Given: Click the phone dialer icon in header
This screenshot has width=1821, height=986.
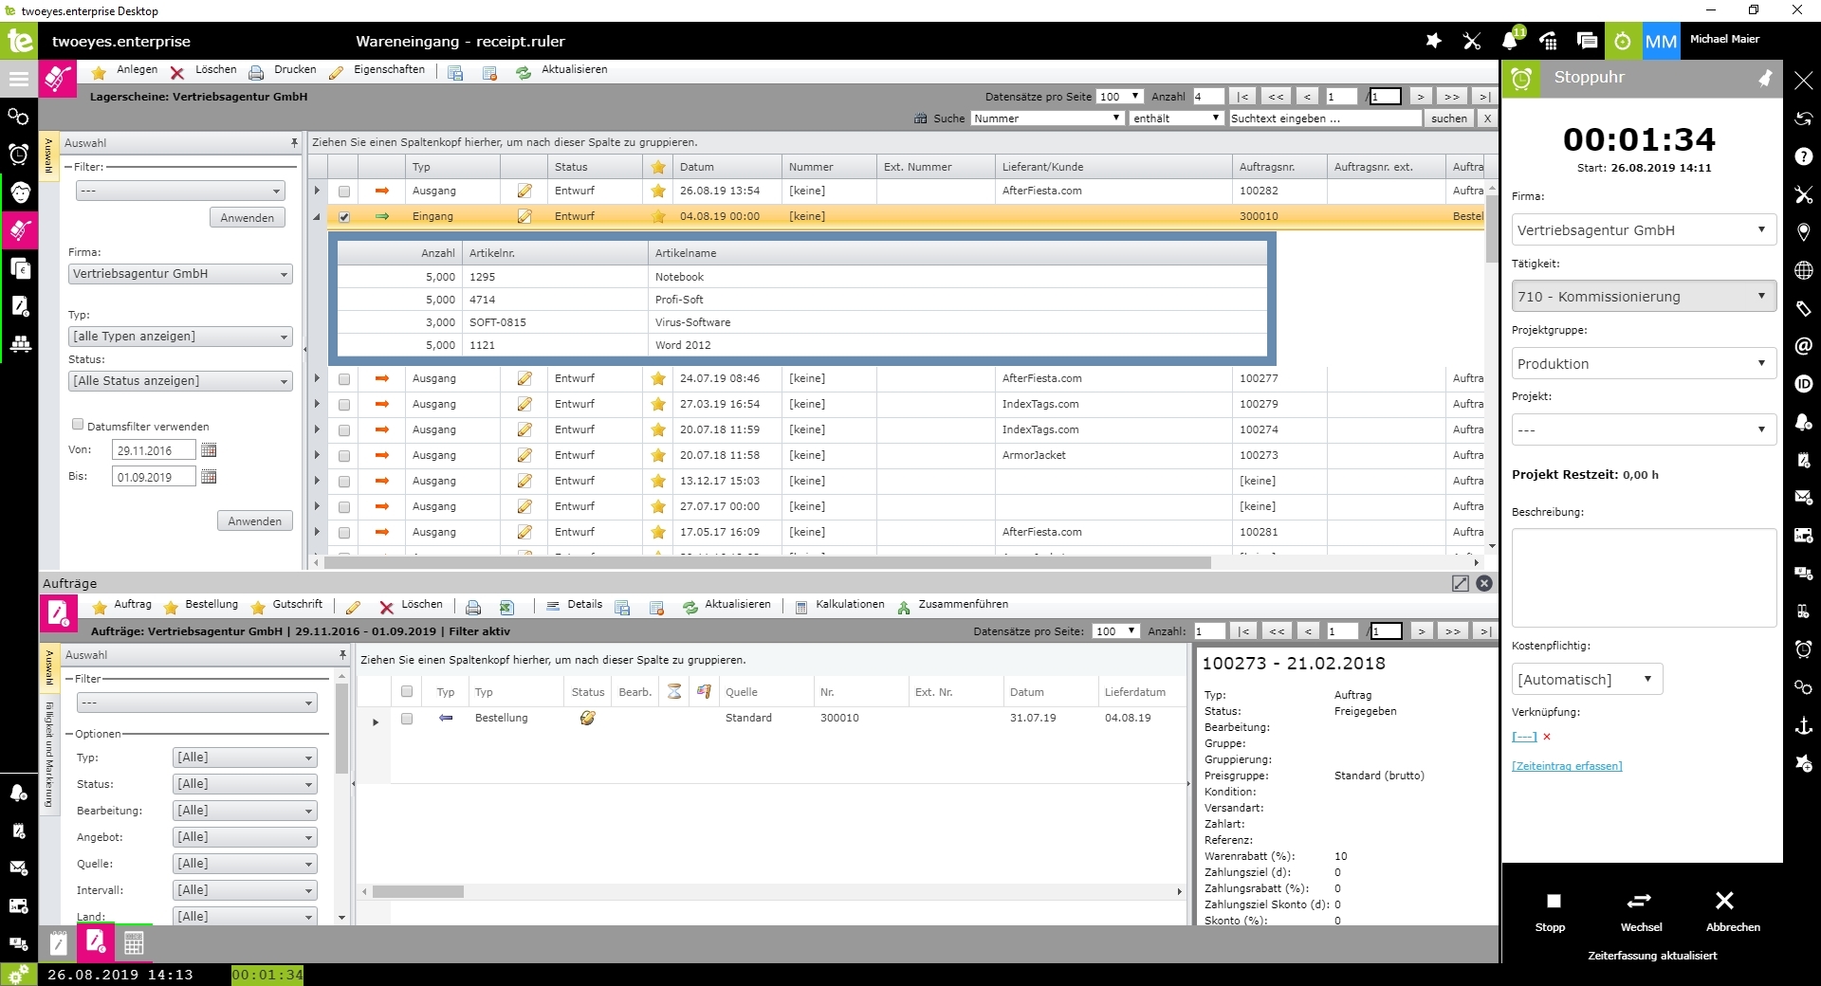Looking at the screenshot, I should coord(1549,41).
